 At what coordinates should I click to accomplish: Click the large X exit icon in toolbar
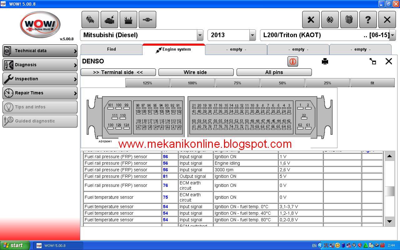(387, 19)
